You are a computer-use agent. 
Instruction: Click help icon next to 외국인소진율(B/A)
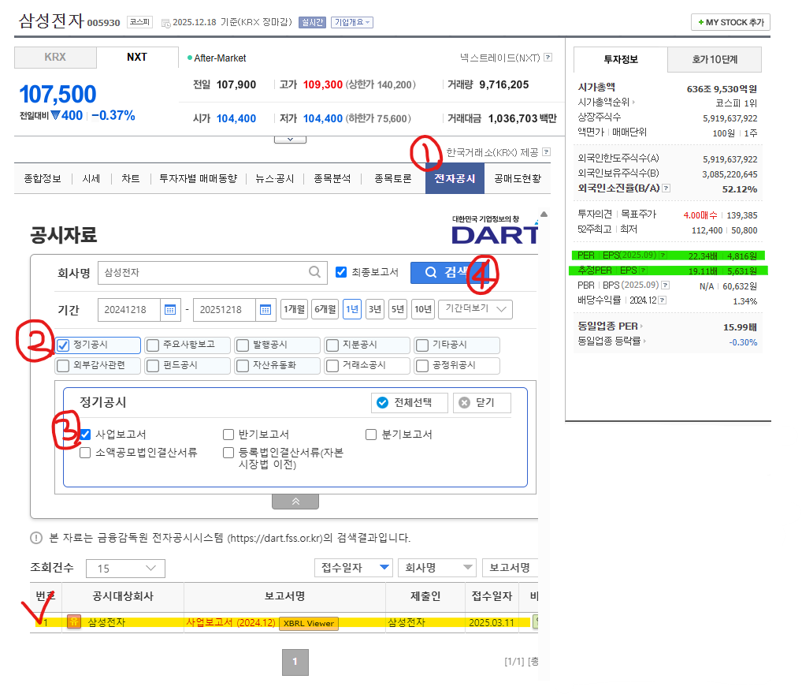666,188
